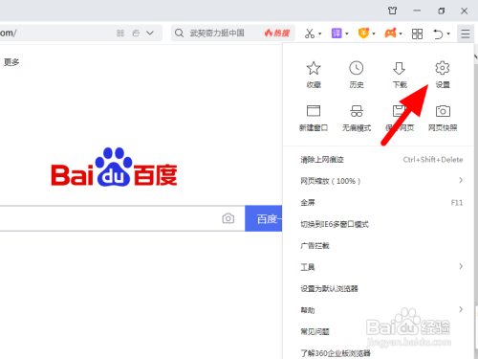Minimize the browser window
478x359 pixels.
tap(417, 11)
